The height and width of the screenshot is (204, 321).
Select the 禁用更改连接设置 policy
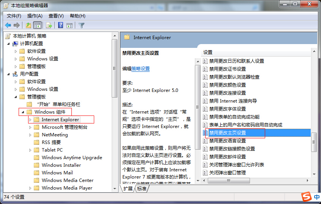tap(227, 93)
